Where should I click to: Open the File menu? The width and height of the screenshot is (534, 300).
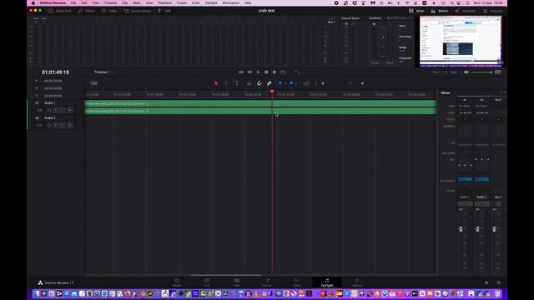(73, 2)
